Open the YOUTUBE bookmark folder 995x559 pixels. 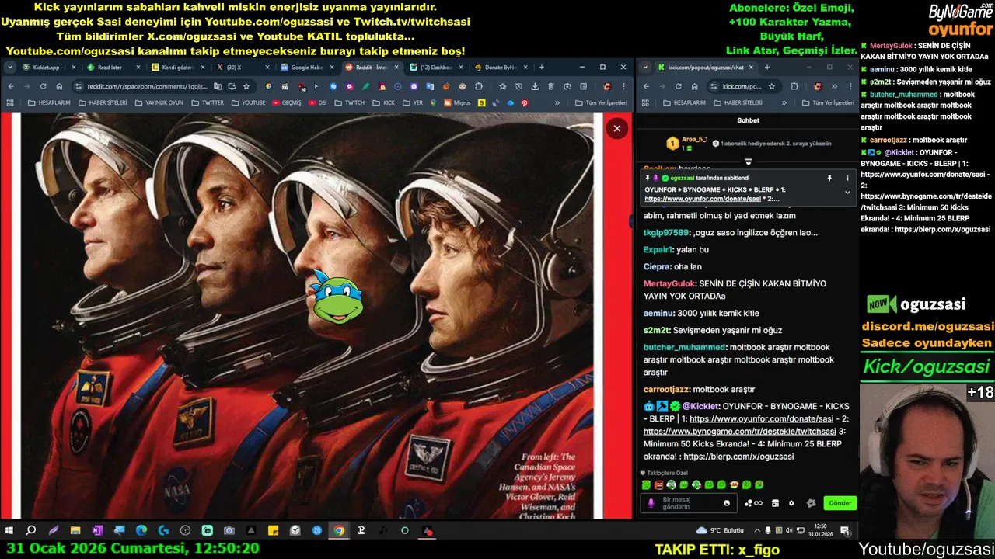tap(248, 102)
